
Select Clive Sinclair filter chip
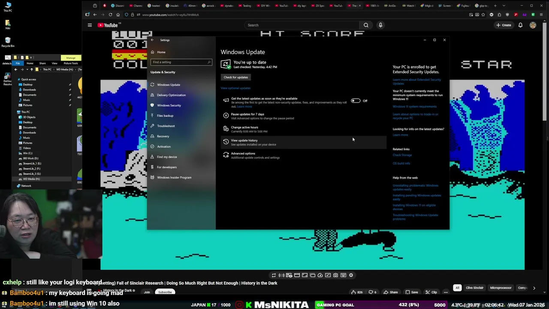click(474, 288)
